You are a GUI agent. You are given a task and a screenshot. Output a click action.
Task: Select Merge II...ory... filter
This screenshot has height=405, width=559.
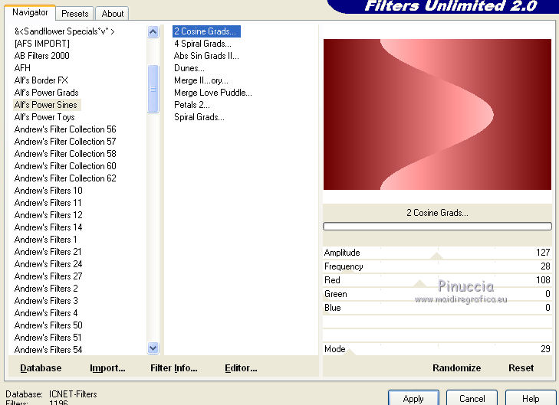[201, 80]
